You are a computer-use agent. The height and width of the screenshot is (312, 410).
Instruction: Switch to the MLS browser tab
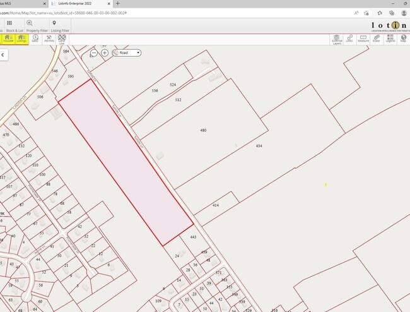click(19, 3)
